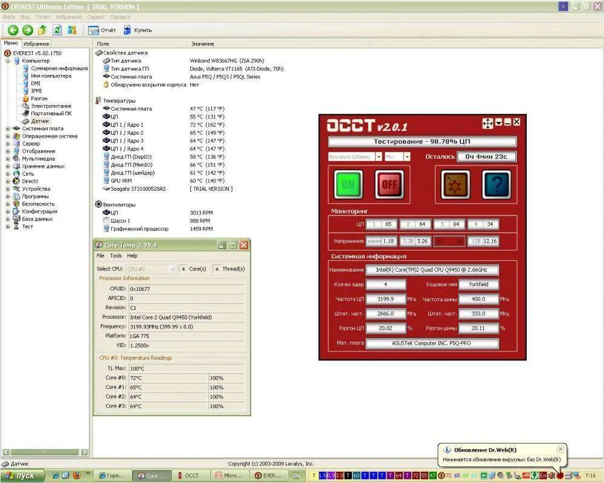Image resolution: width=604 pixels, height=483 pixels.
Task: Click the EVEREST refresh toolbar icon
Action: (57, 30)
